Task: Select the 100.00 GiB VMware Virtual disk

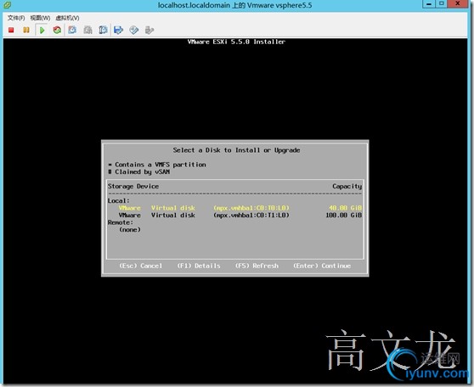Action: click(234, 215)
